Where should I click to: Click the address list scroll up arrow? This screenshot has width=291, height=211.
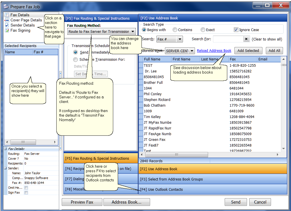284,59
